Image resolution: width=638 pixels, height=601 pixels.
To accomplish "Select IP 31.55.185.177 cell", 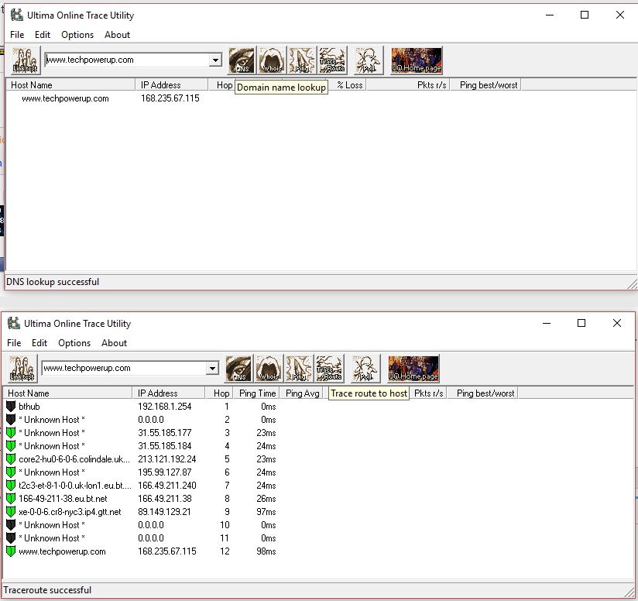I will (164, 433).
